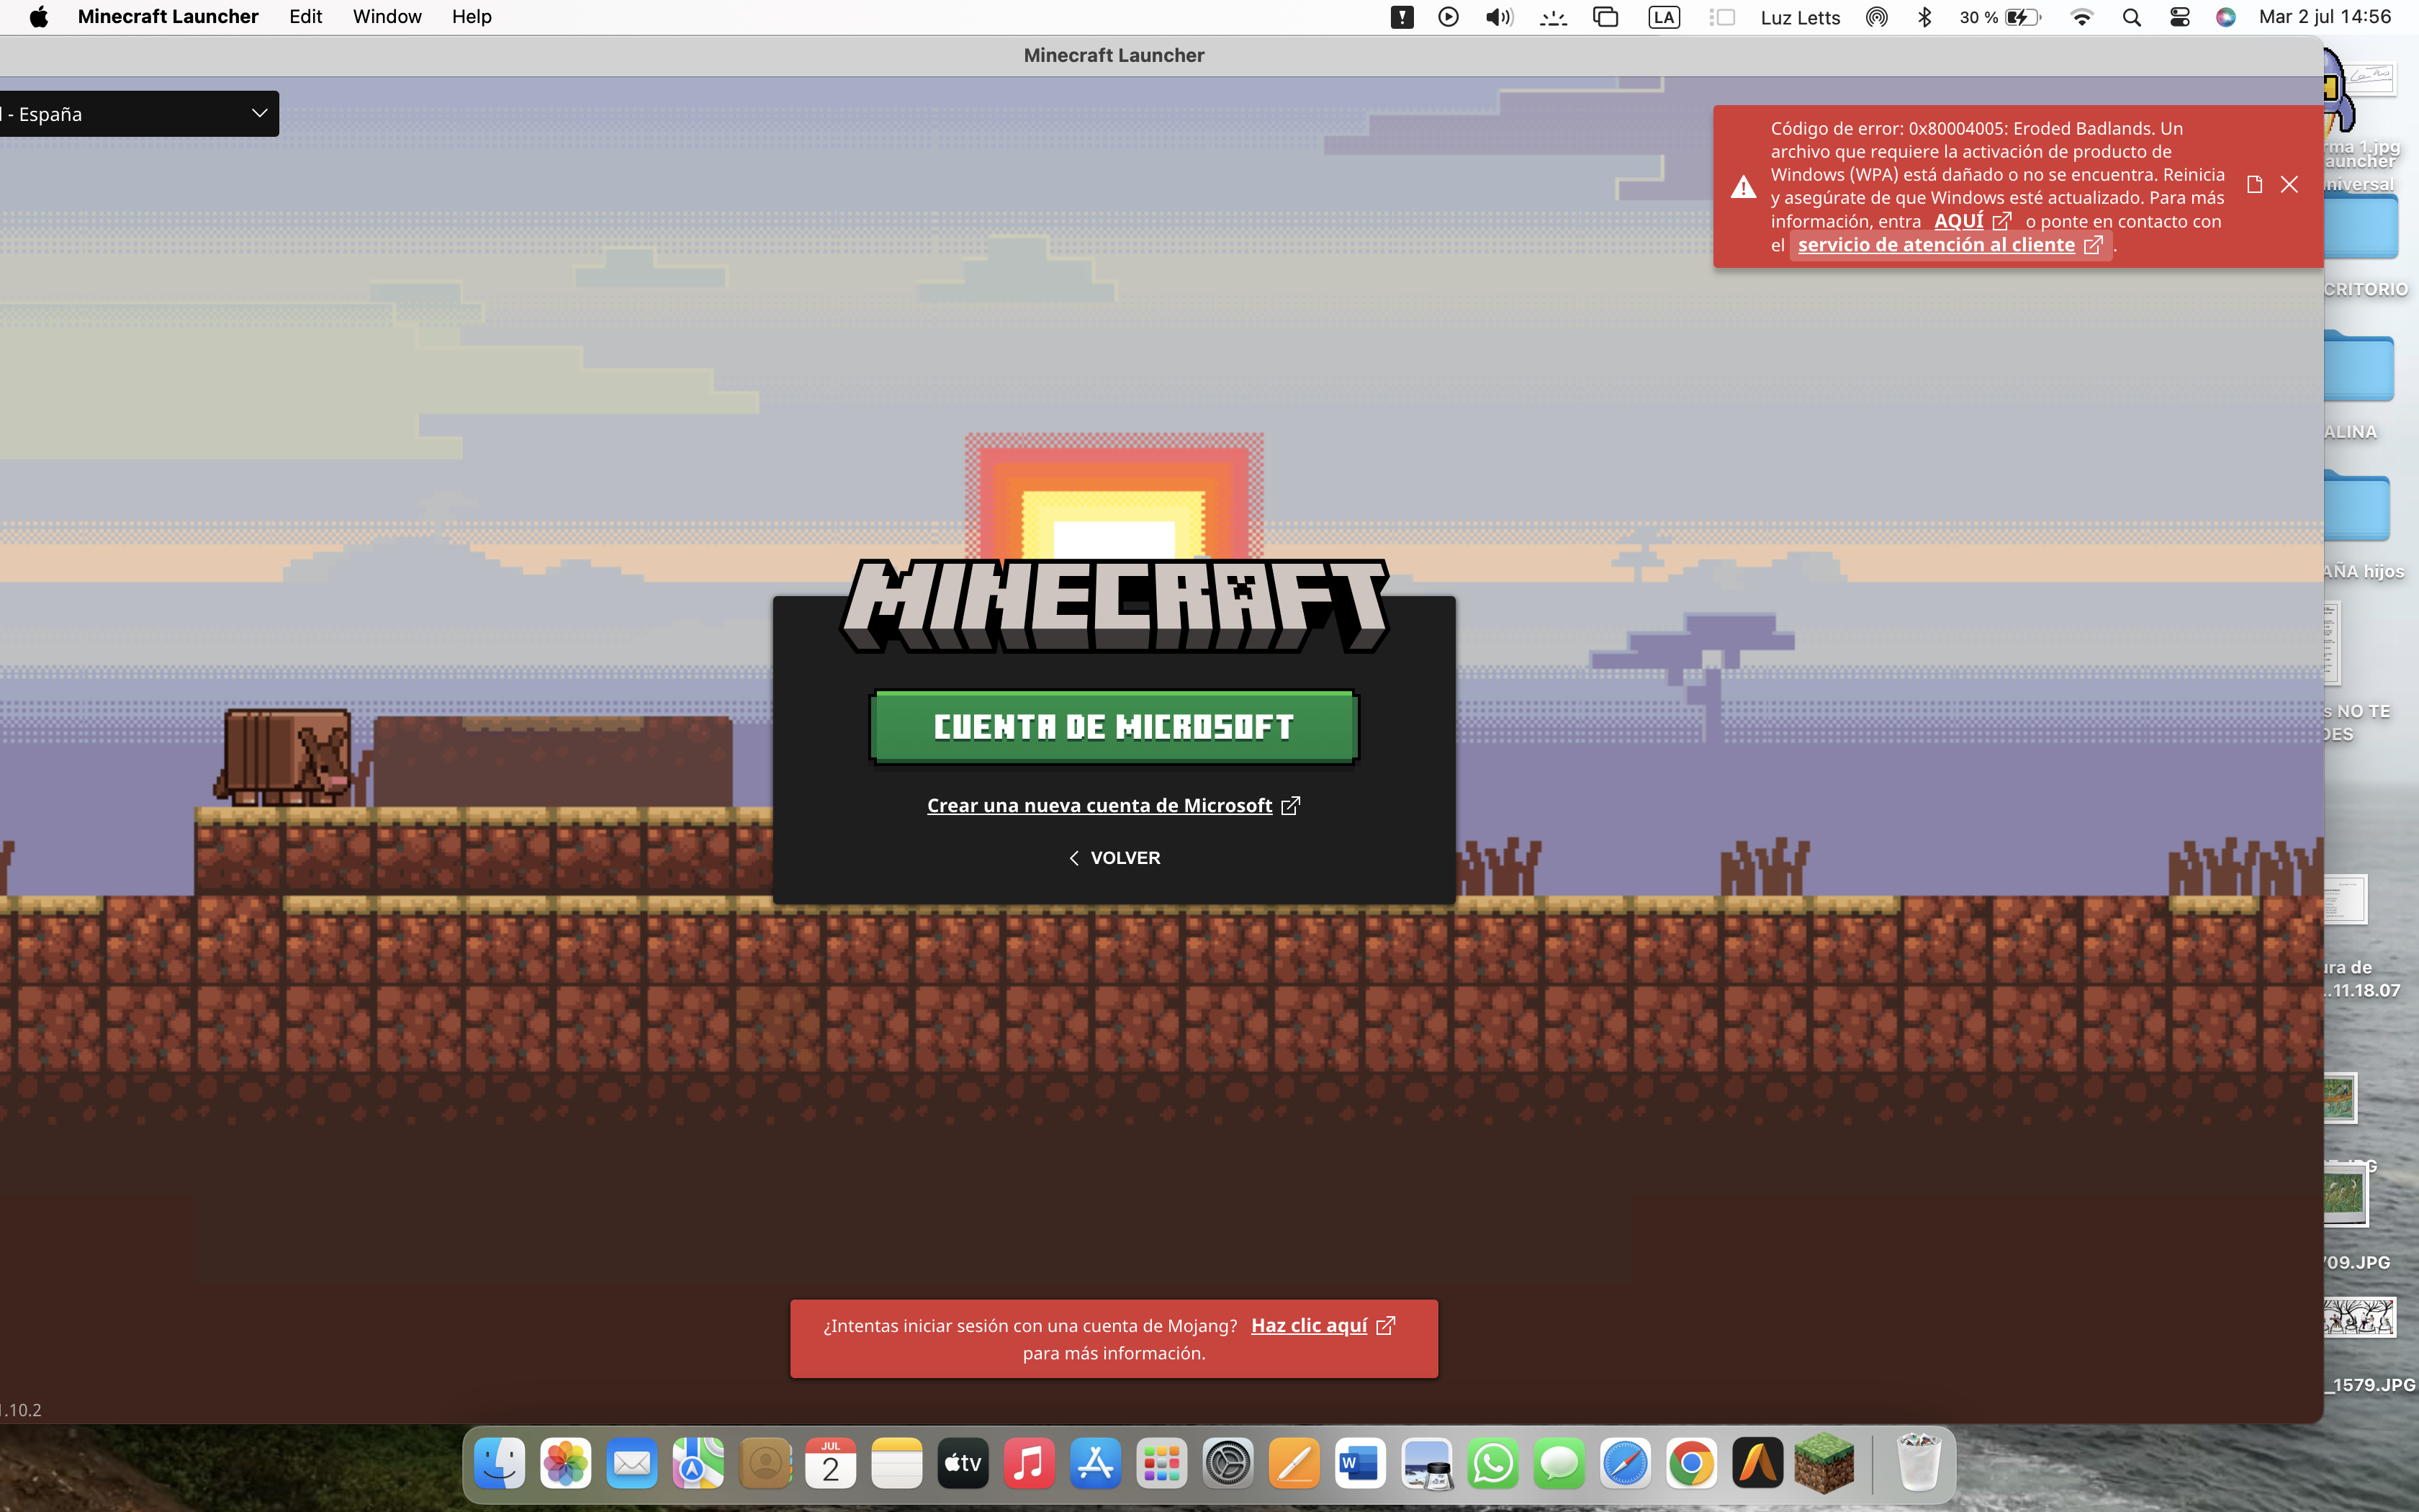Open Preview from the Dock

[x=1426, y=1464]
